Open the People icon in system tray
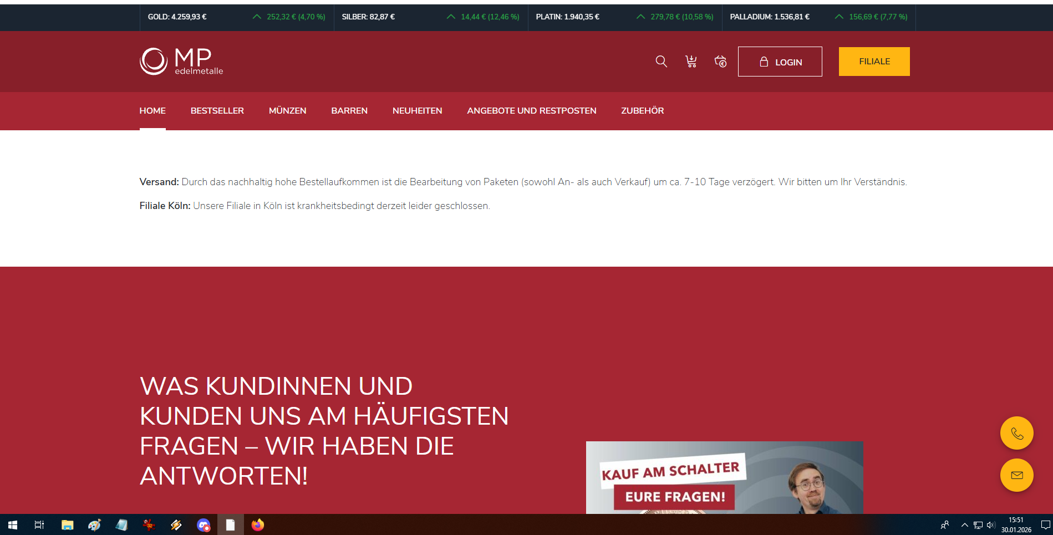 945,524
